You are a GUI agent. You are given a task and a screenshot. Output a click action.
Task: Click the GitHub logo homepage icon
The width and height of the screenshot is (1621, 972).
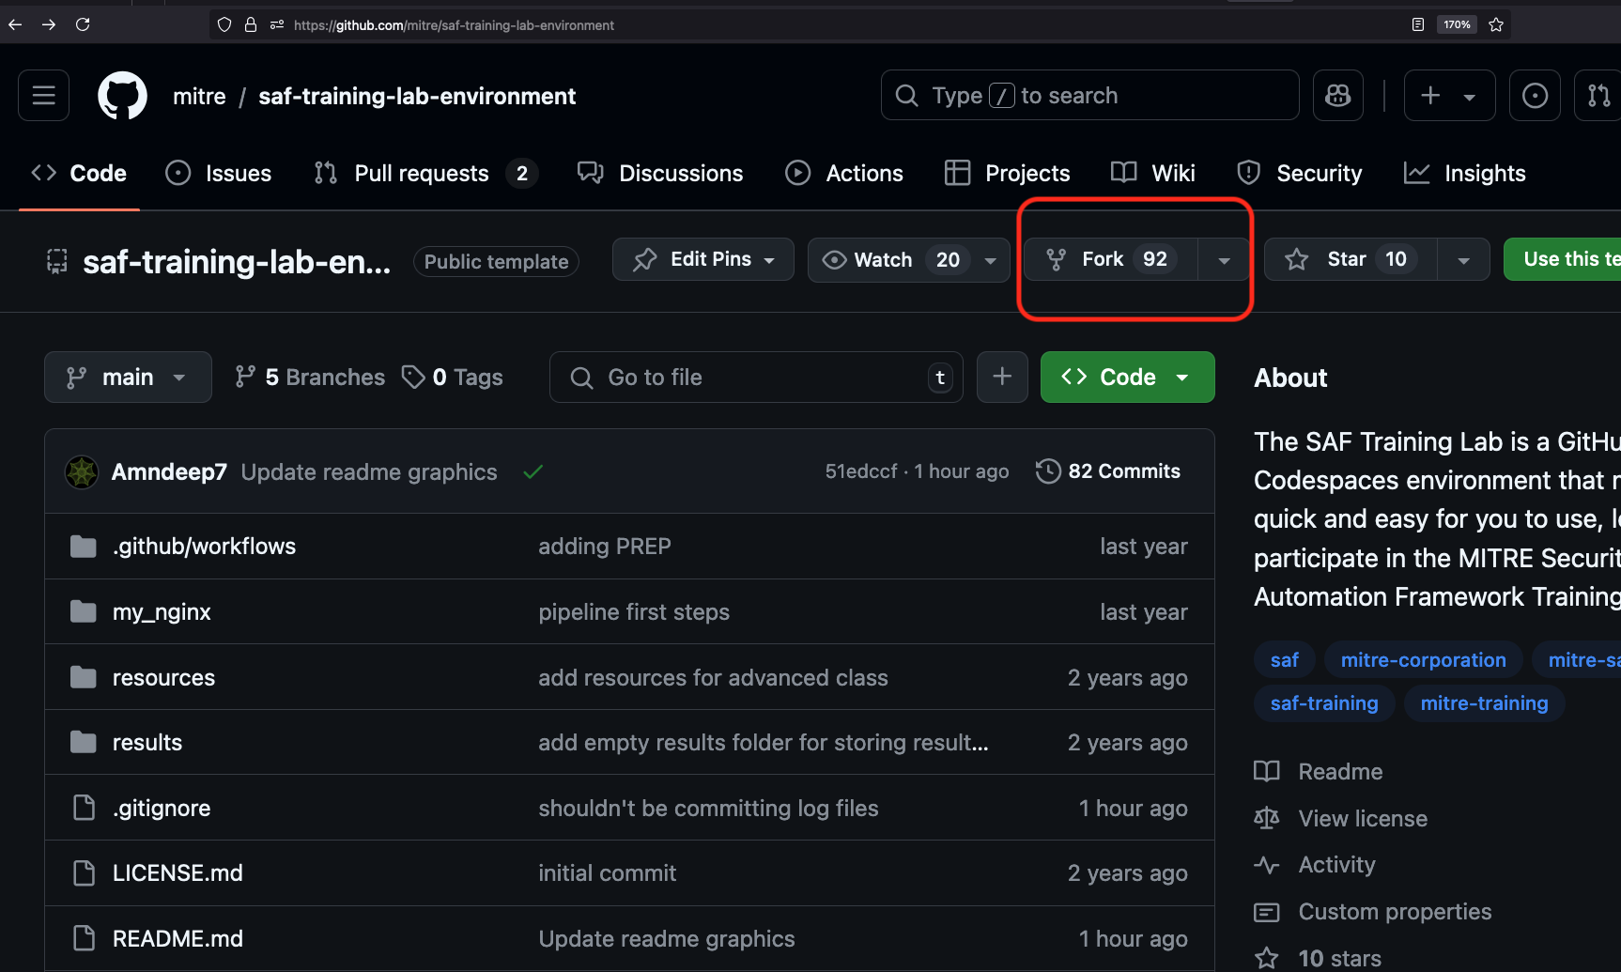(x=123, y=96)
